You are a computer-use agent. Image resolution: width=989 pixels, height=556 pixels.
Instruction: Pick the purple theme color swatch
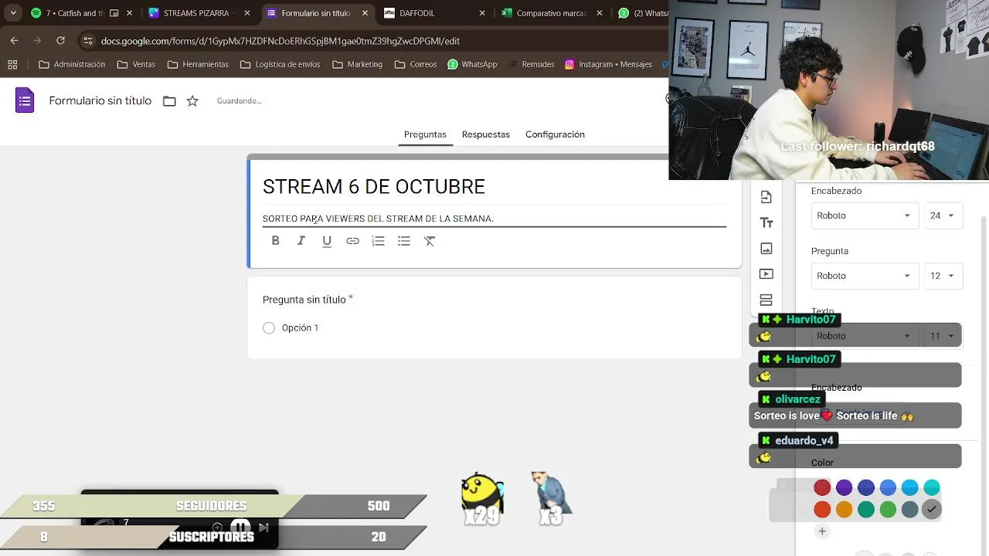(x=844, y=487)
